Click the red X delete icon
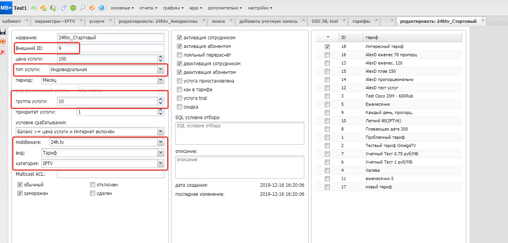The image size is (508, 243). (x=3, y=52)
